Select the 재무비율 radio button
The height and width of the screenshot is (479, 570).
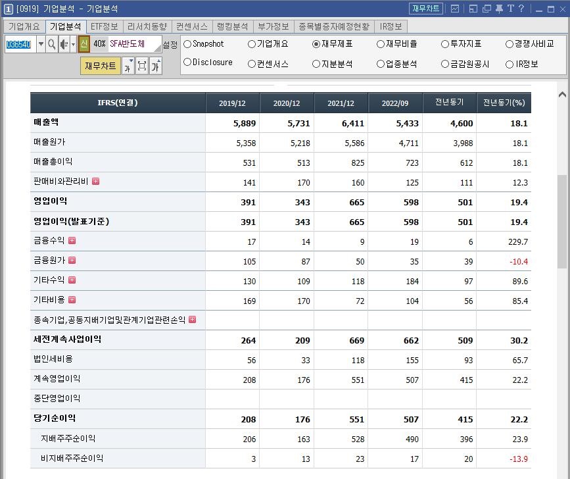tap(381, 44)
